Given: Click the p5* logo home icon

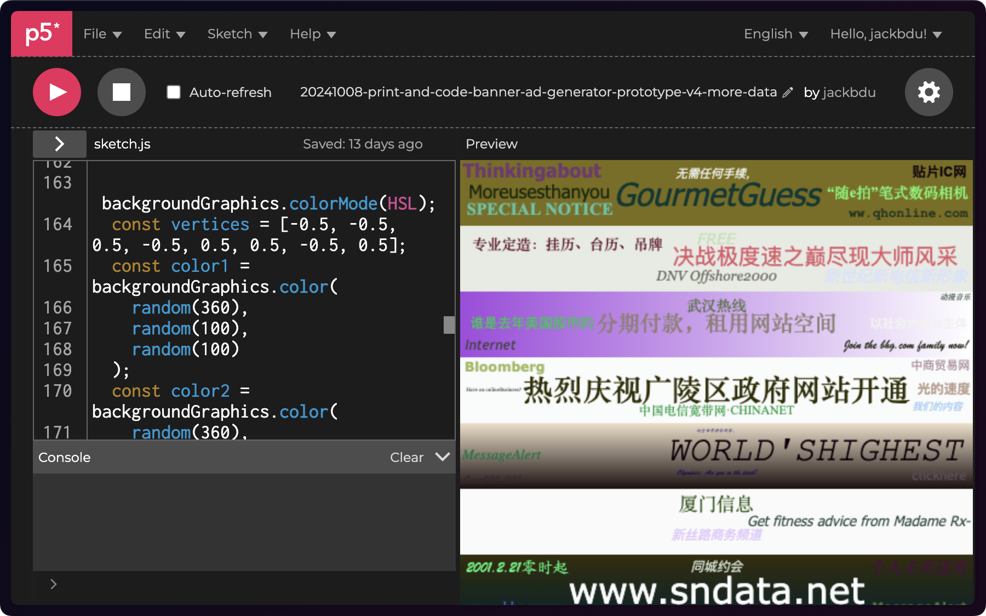Looking at the screenshot, I should pyautogui.click(x=42, y=34).
